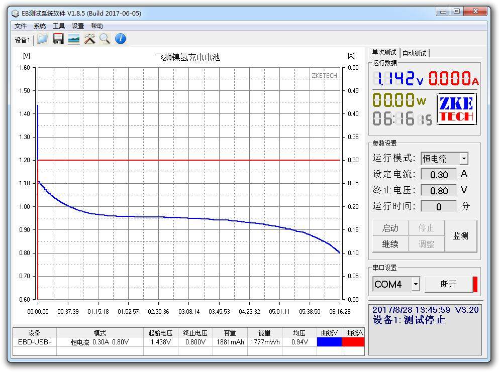Click the 设定电流 input field
499x372 pixels.
(439, 175)
